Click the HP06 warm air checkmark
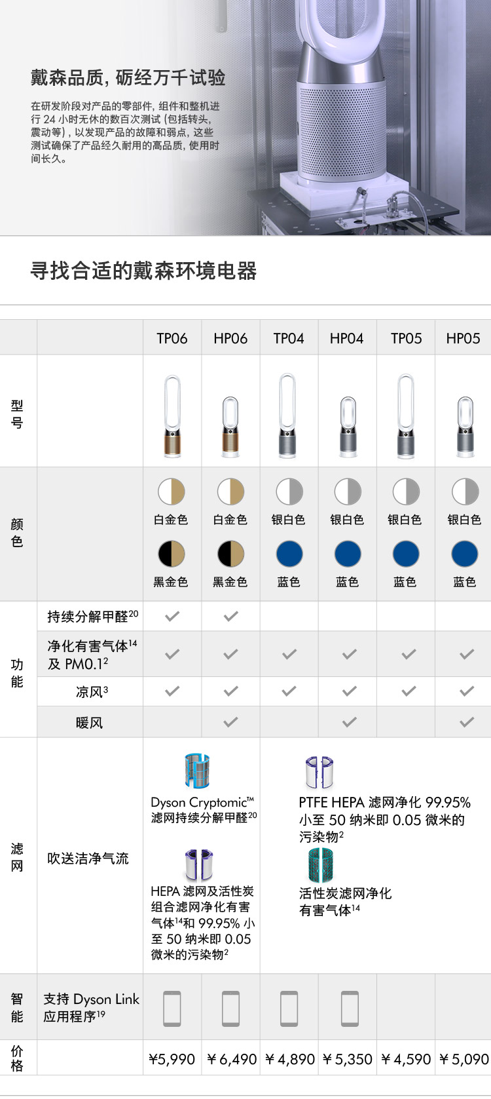This screenshot has width=491, height=1099. [x=231, y=722]
